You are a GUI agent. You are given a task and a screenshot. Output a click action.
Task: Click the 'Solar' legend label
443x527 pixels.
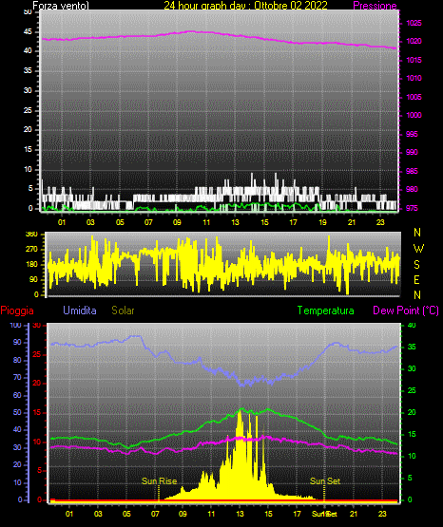123,311
